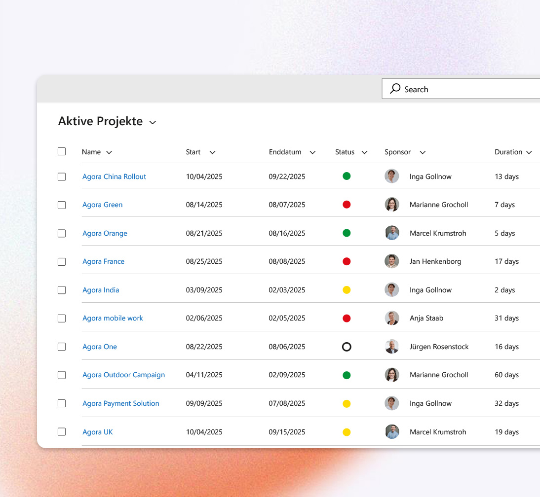Click Marcel Krumstroh's avatar in the Agora Orange row

click(x=391, y=233)
